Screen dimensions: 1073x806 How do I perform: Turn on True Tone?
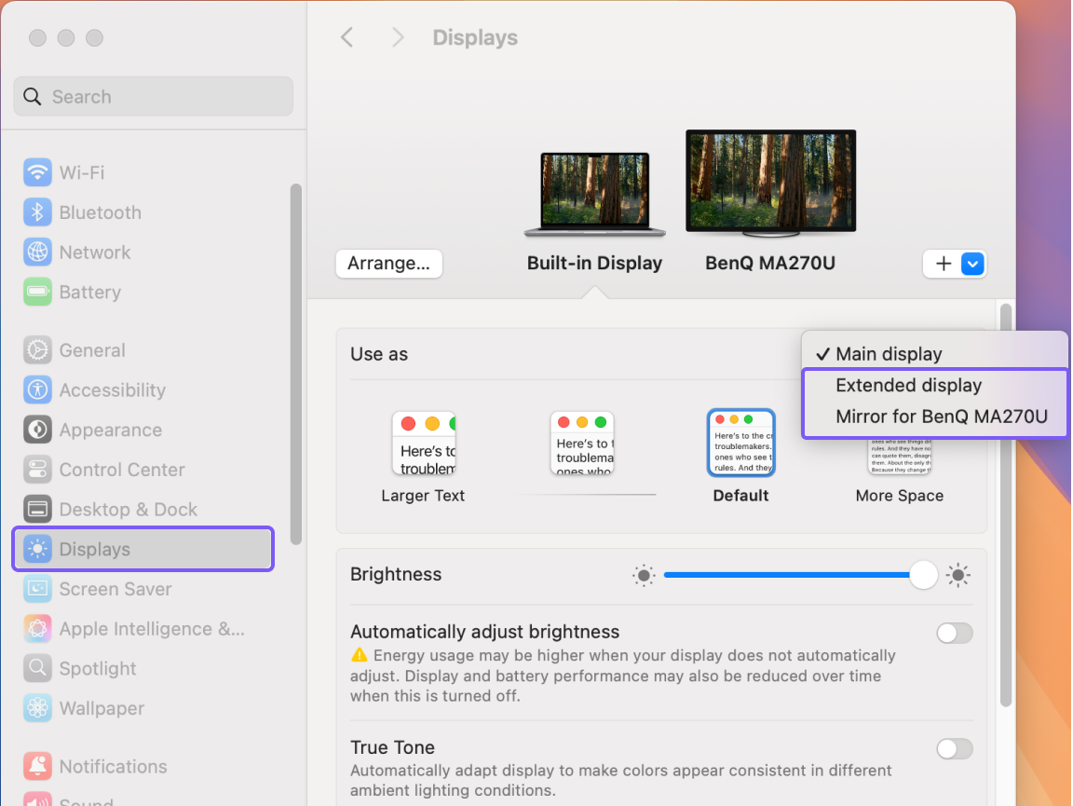point(954,749)
